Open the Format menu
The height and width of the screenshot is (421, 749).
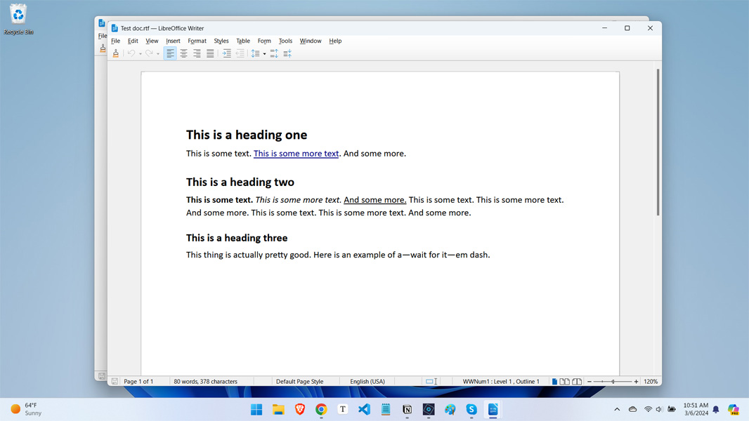click(x=197, y=41)
